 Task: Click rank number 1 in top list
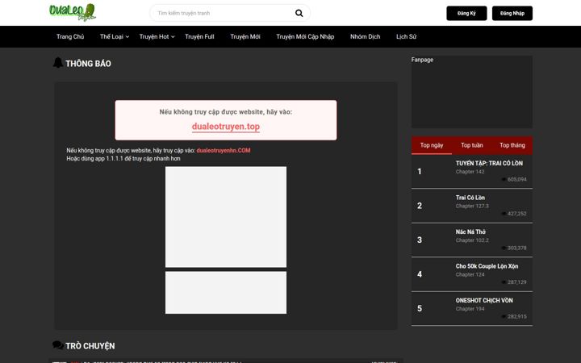pyautogui.click(x=419, y=172)
